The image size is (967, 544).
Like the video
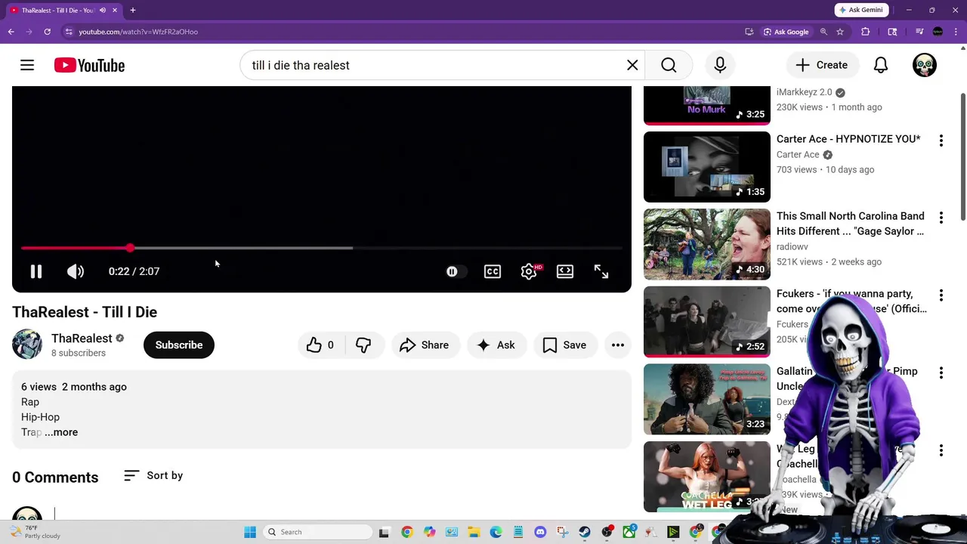point(321,345)
